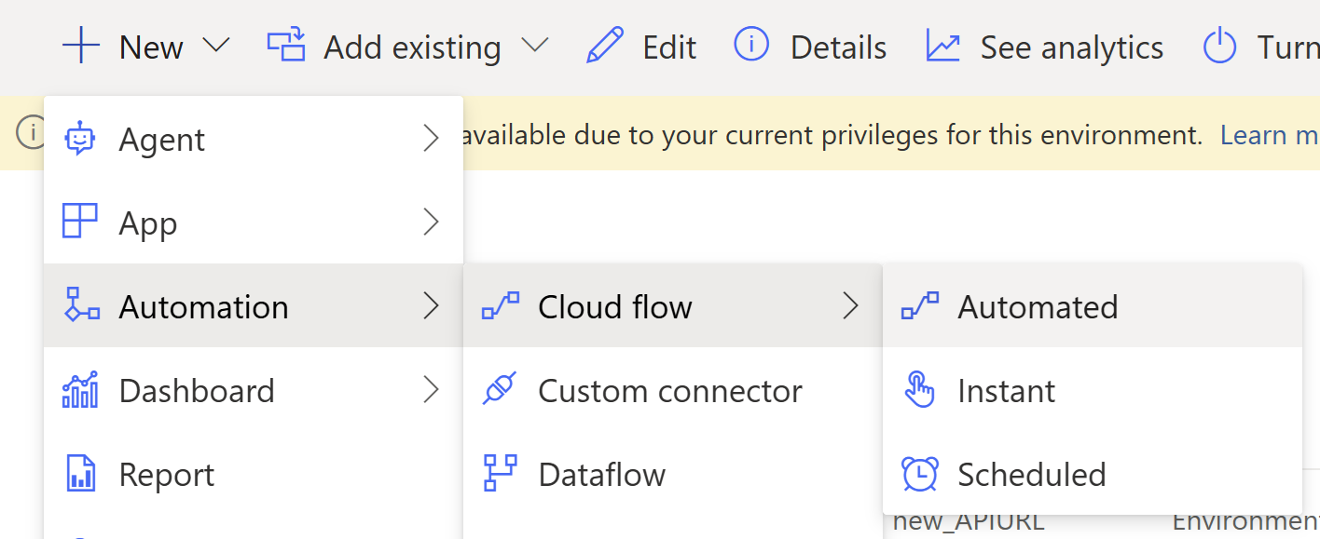Click the Add existing icon
Image resolution: width=1320 pixels, height=539 pixels.
click(286, 46)
